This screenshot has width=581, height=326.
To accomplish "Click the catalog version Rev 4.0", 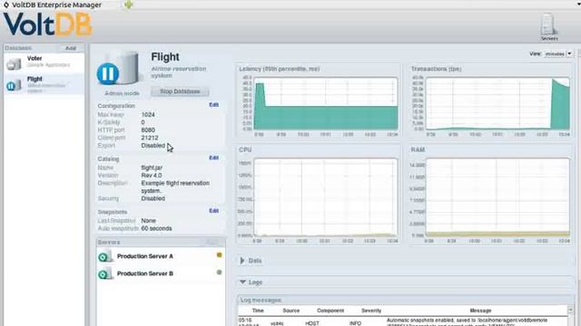I will click(x=152, y=175).
